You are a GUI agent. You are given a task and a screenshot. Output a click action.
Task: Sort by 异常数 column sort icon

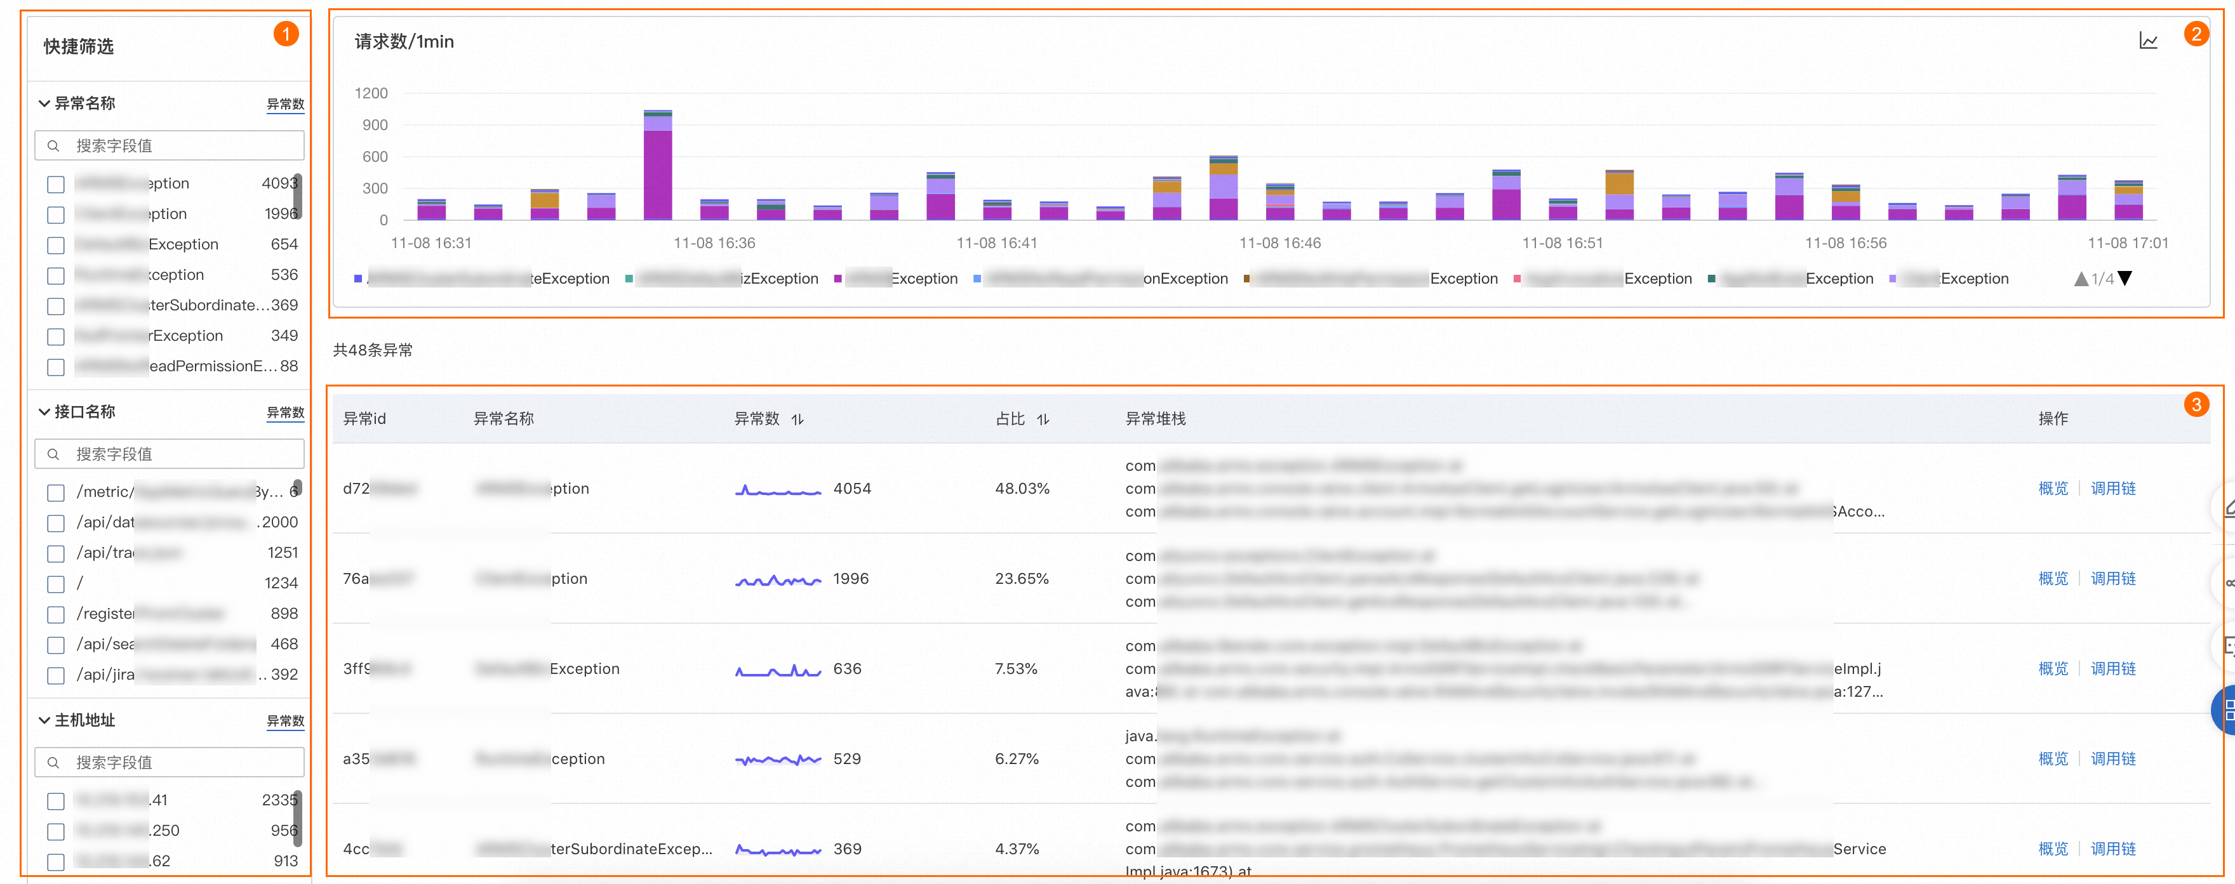(797, 419)
